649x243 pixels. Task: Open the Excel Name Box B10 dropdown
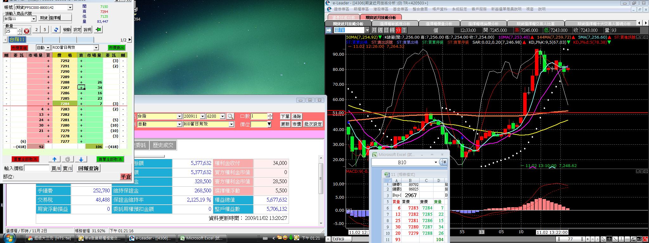[436, 162]
